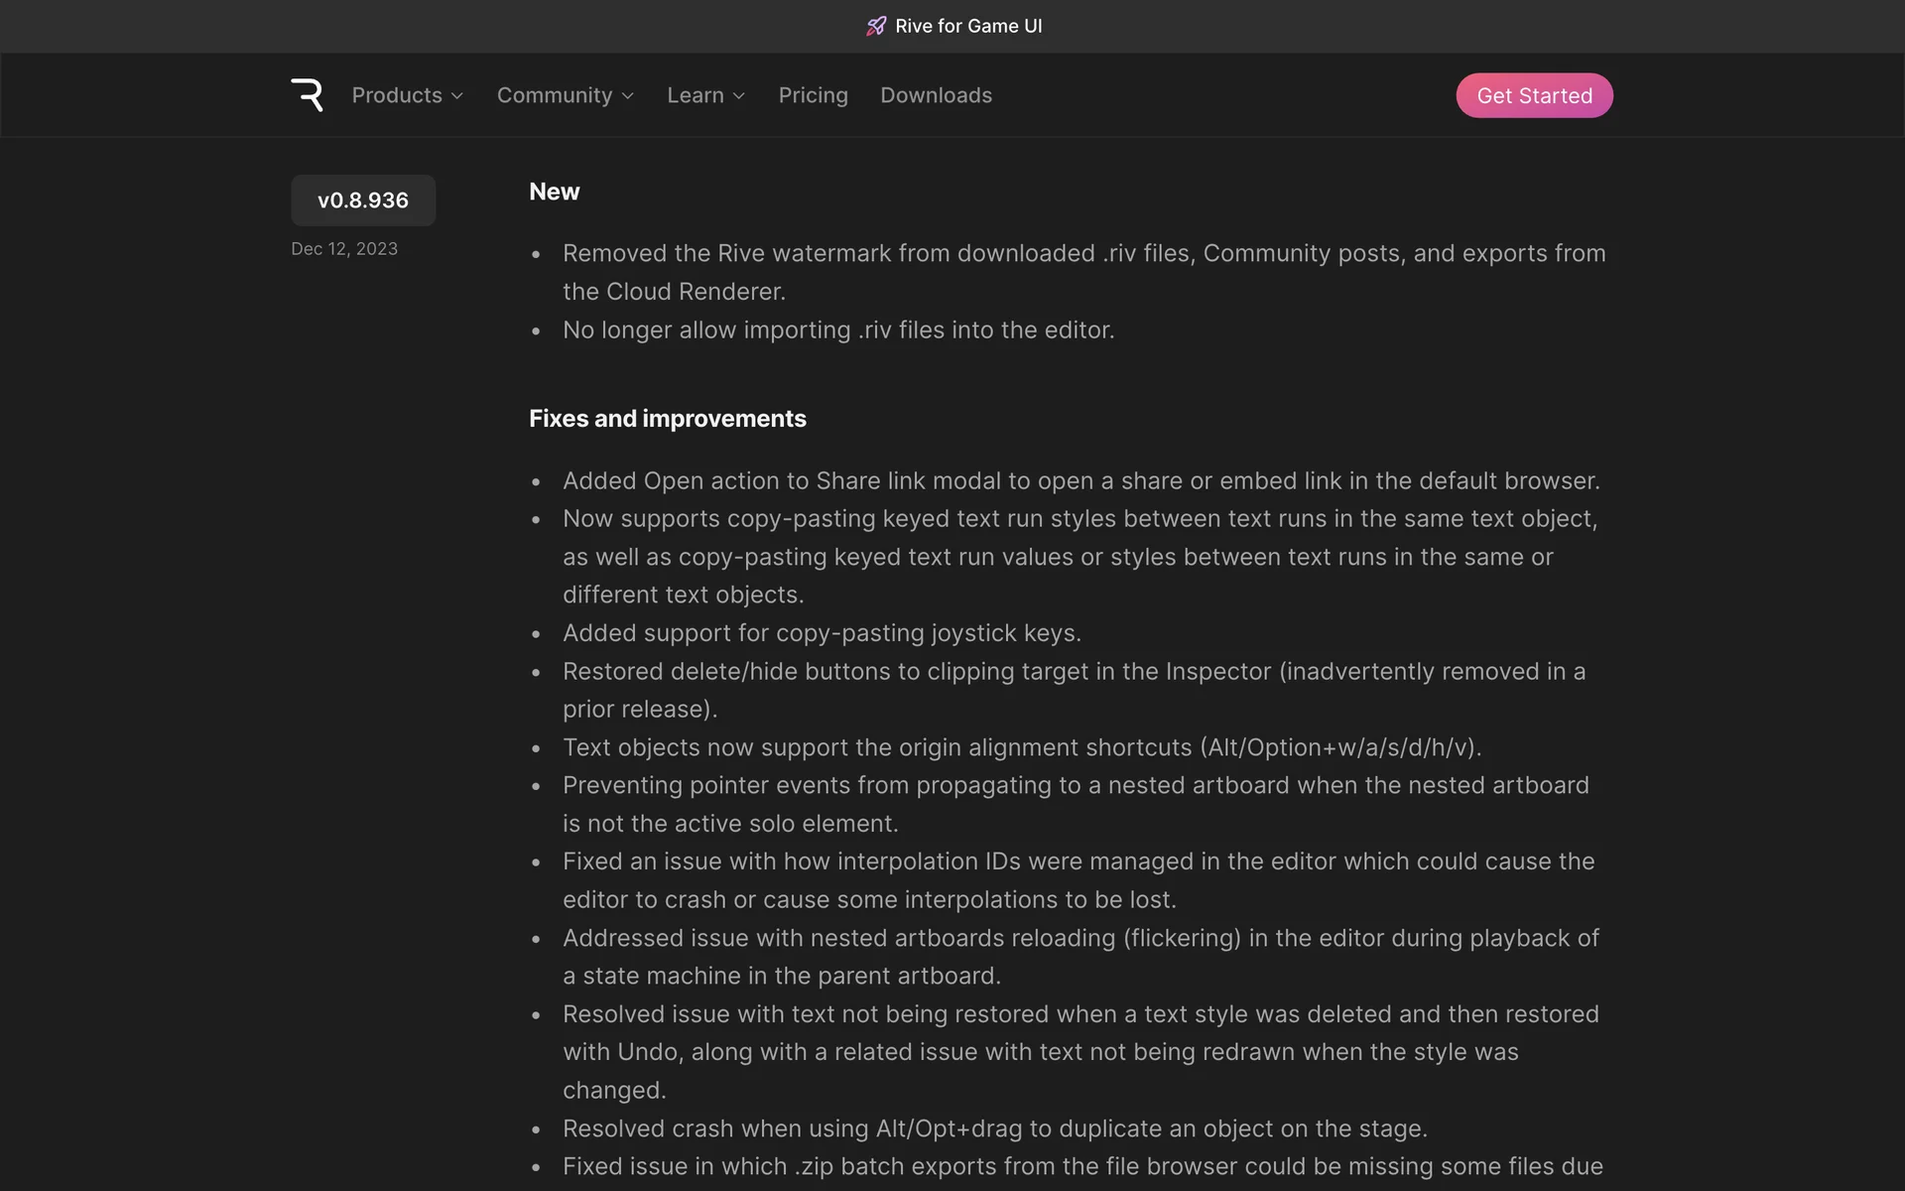Open the Downloads link
Image resolution: width=1905 pixels, height=1191 pixels.
click(x=936, y=95)
